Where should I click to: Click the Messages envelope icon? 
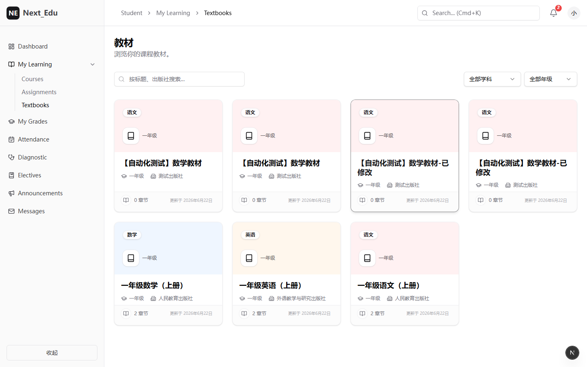[11, 211]
